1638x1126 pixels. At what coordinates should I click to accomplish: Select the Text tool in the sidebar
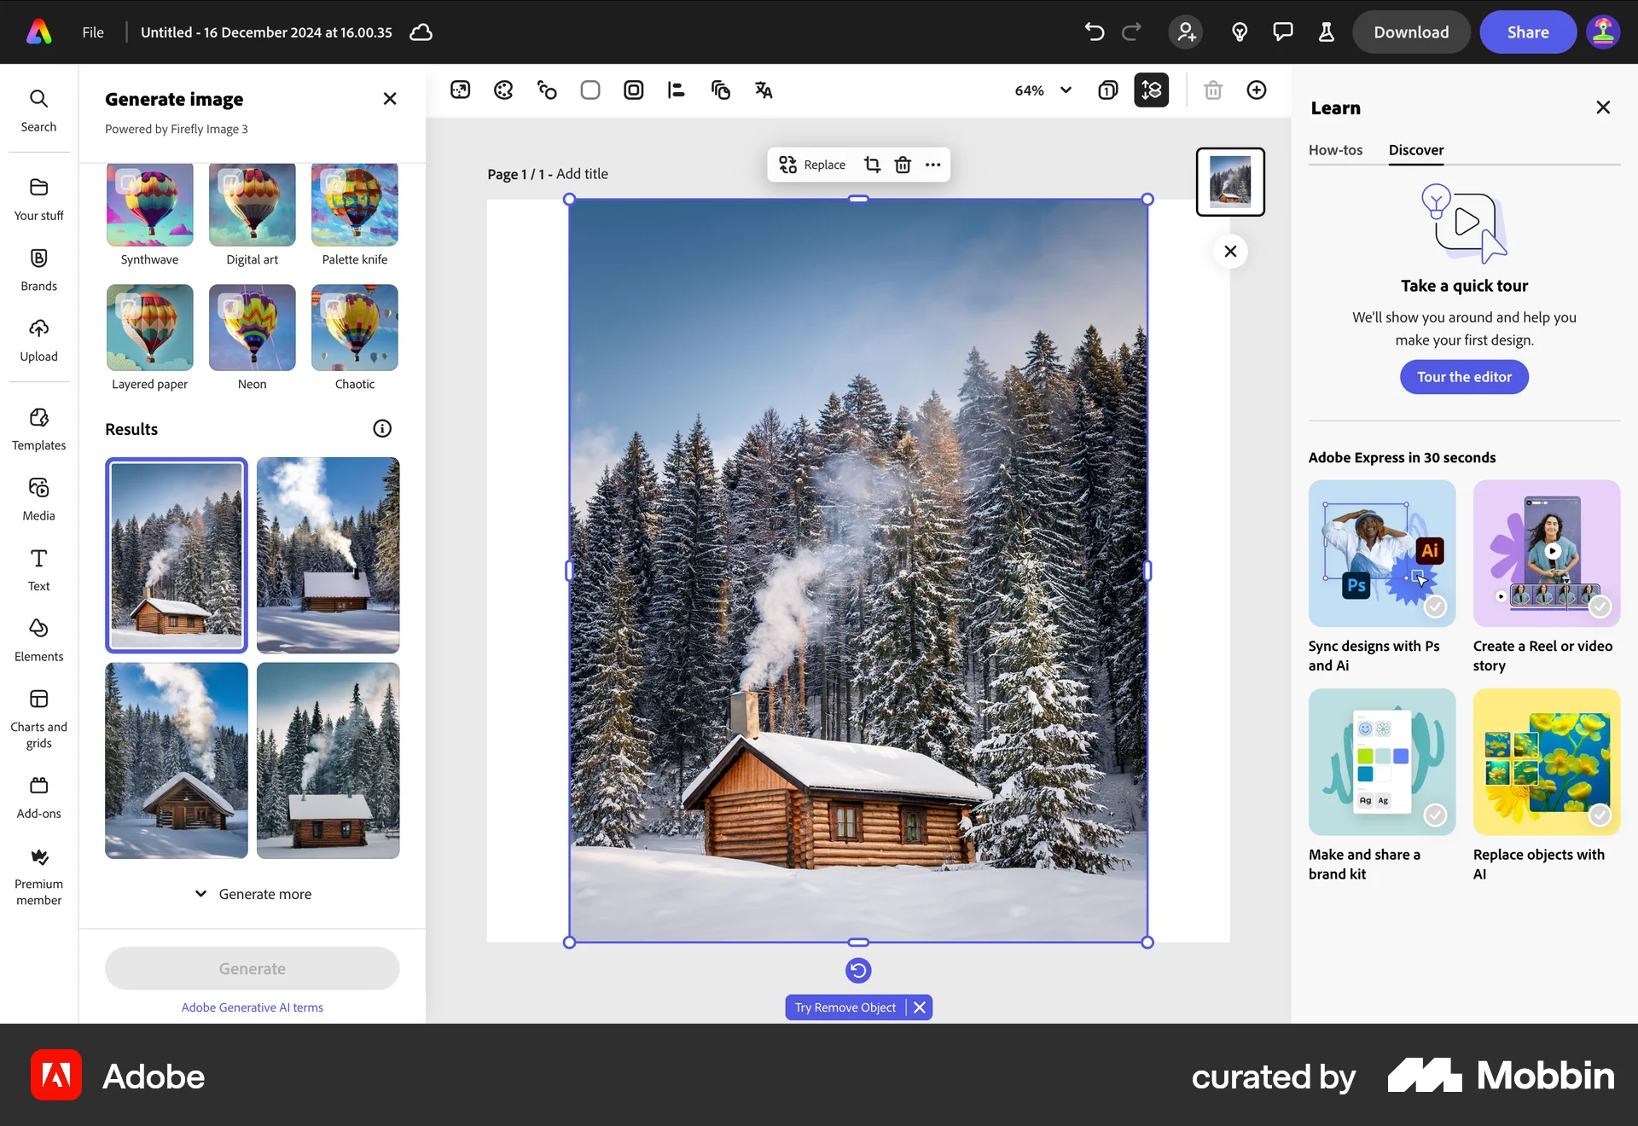coord(38,569)
